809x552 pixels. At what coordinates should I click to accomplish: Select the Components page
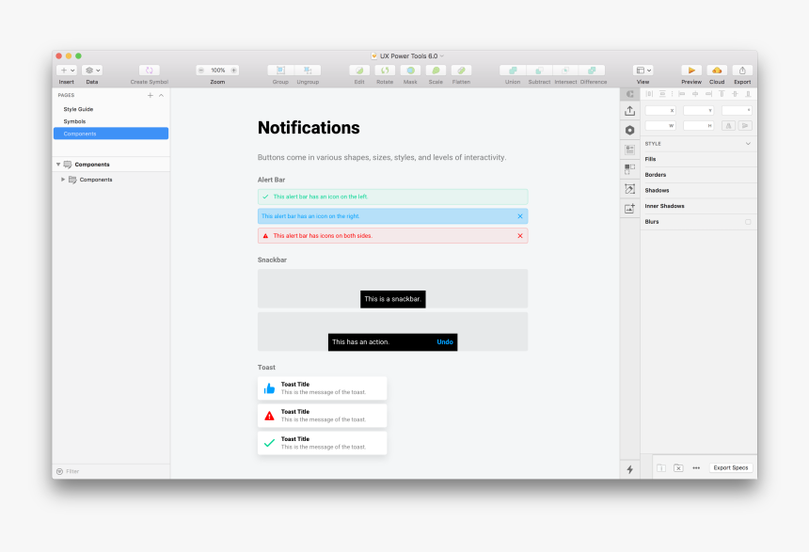[x=111, y=134]
